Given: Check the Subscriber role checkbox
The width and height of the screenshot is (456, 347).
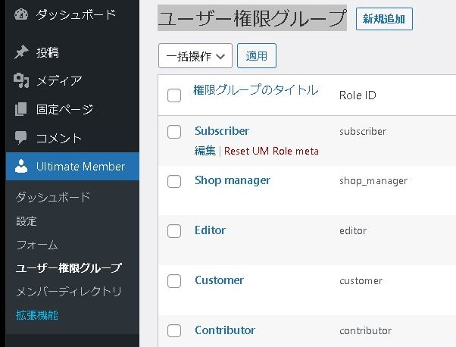Looking at the screenshot, I should 174,132.
